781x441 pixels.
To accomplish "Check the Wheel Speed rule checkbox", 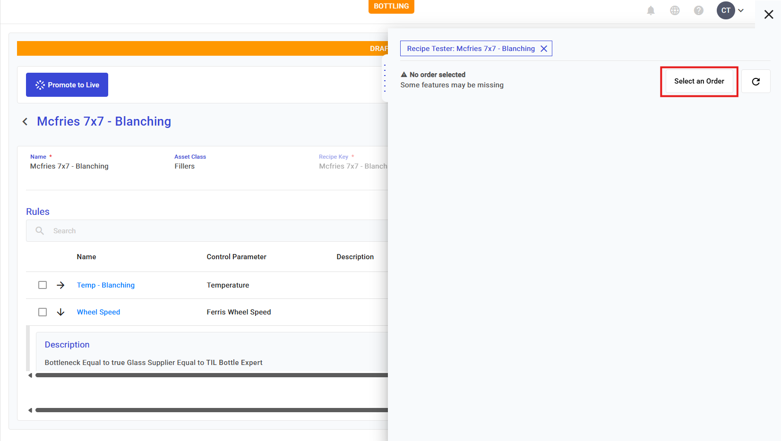I will (x=43, y=312).
